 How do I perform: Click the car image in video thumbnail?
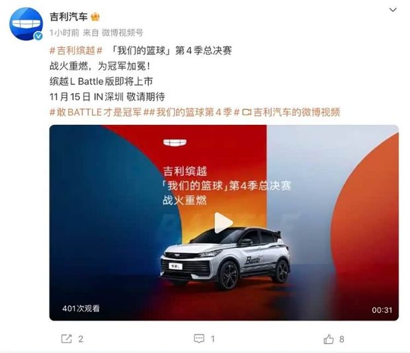pyautogui.click(x=225, y=258)
